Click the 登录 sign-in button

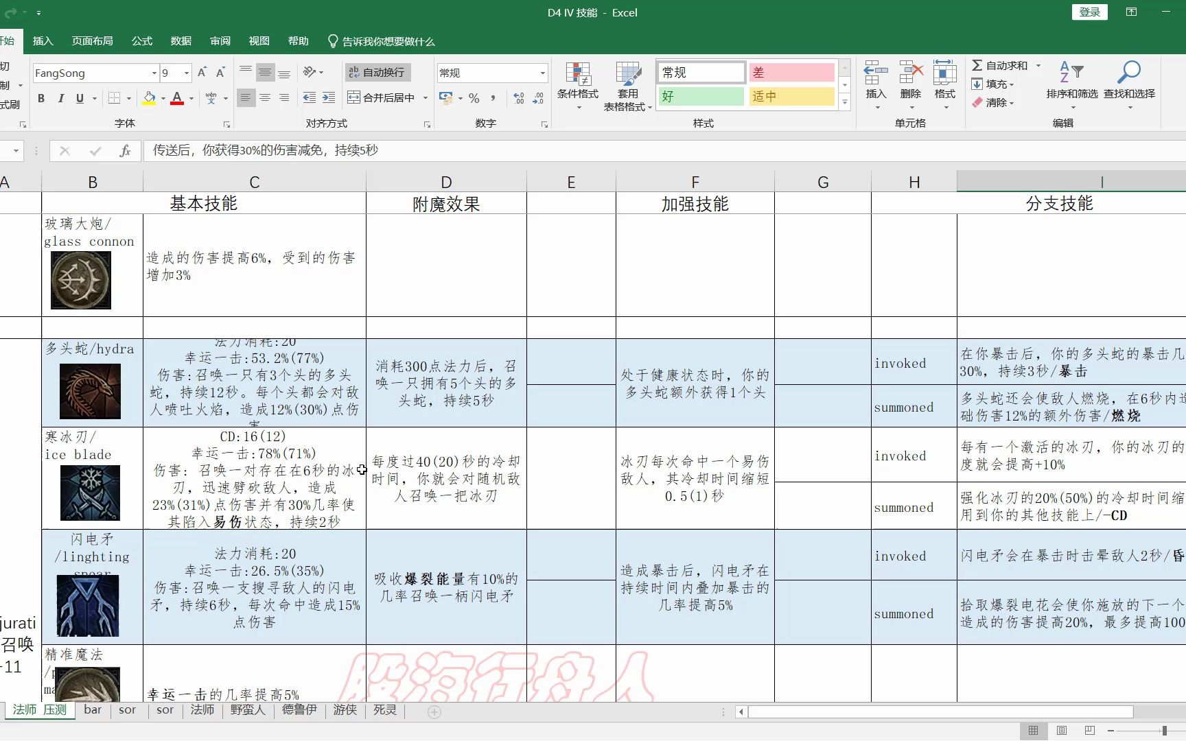(1089, 12)
